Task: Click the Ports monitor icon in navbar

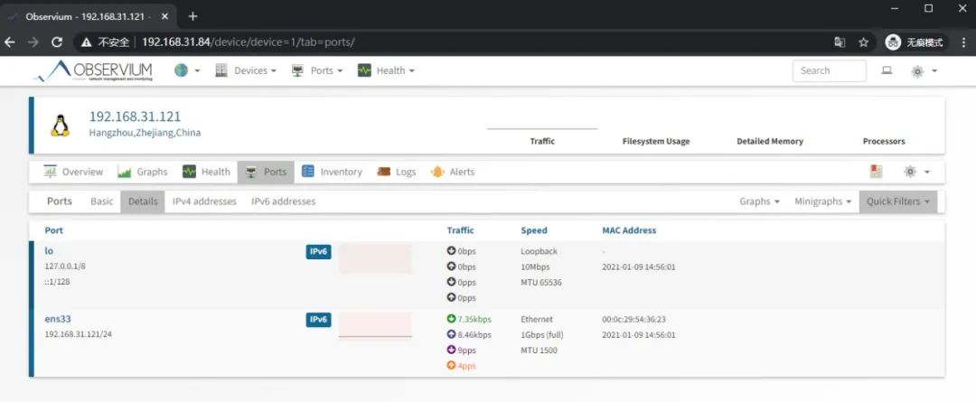Action: click(297, 71)
